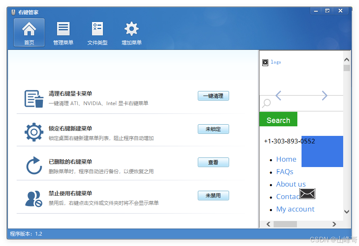Screen dimensions: 359x246
Task: Click the phone number +1-303-893-0552
Action: [289, 141]
